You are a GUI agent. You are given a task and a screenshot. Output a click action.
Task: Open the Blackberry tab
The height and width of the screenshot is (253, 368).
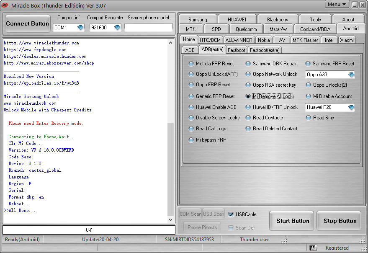(x=278, y=20)
